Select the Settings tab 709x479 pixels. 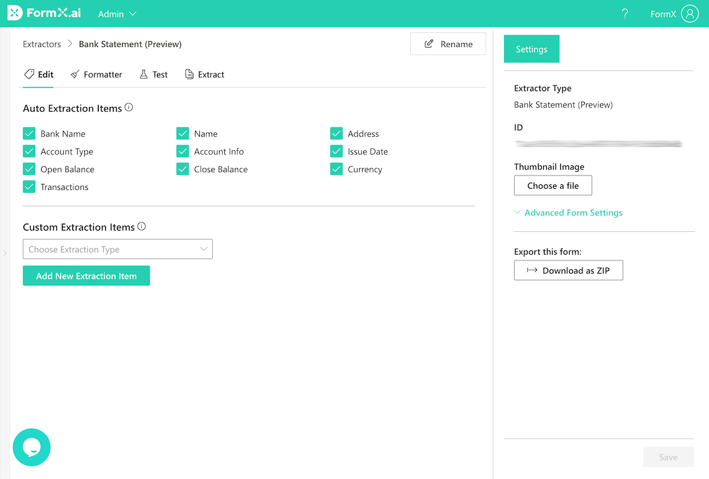(531, 49)
